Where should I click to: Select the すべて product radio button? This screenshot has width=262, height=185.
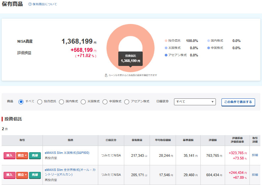(x=21, y=102)
